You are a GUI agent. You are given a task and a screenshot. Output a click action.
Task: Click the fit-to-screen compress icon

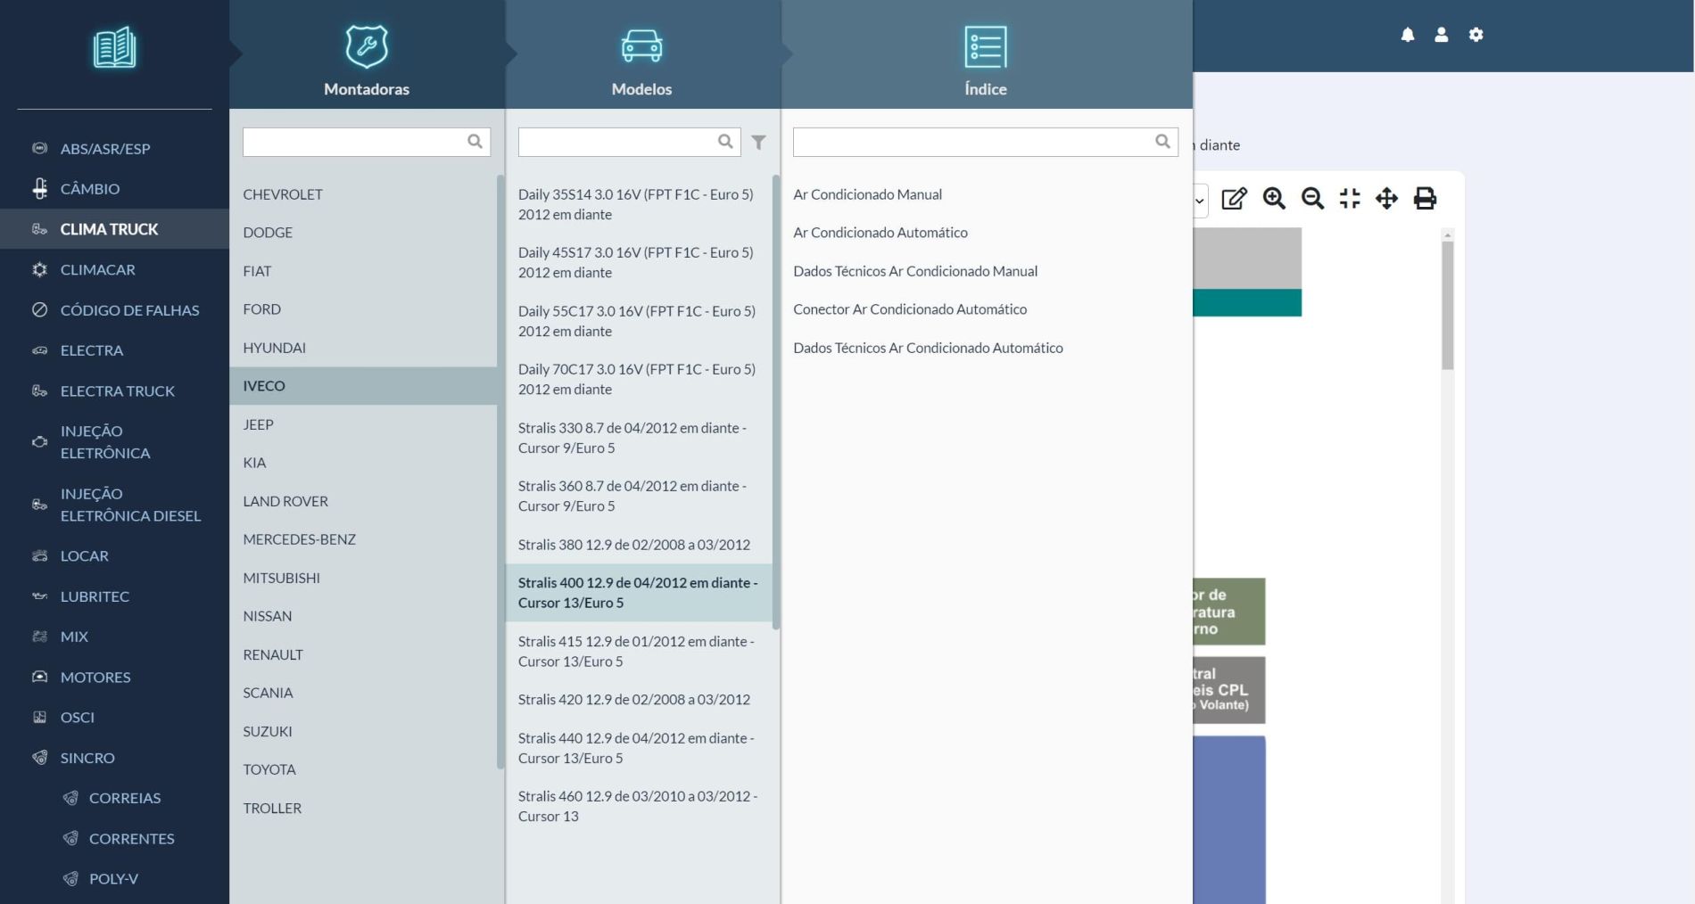coord(1350,199)
